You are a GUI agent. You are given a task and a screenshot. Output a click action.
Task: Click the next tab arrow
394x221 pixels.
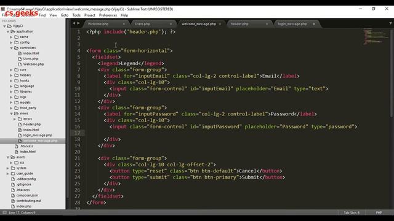coord(78,23)
